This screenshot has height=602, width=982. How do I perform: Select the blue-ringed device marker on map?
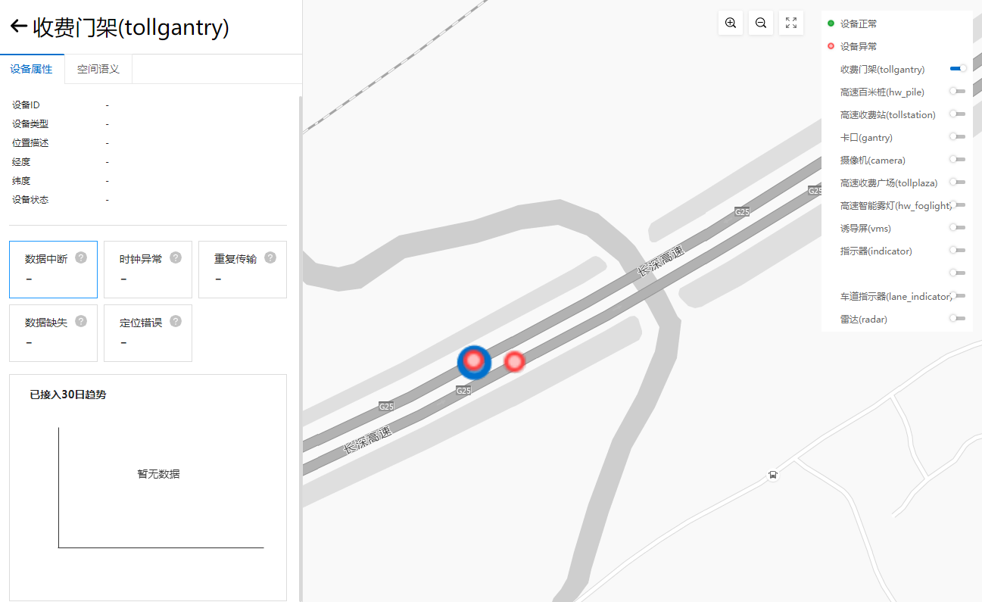(474, 361)
